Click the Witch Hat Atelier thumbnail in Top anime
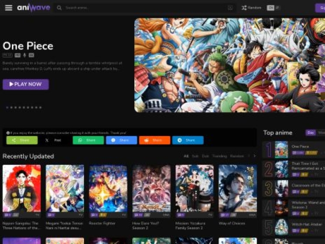Image resolution: width=325 pixels, height=244 pixels. (282, 227)
